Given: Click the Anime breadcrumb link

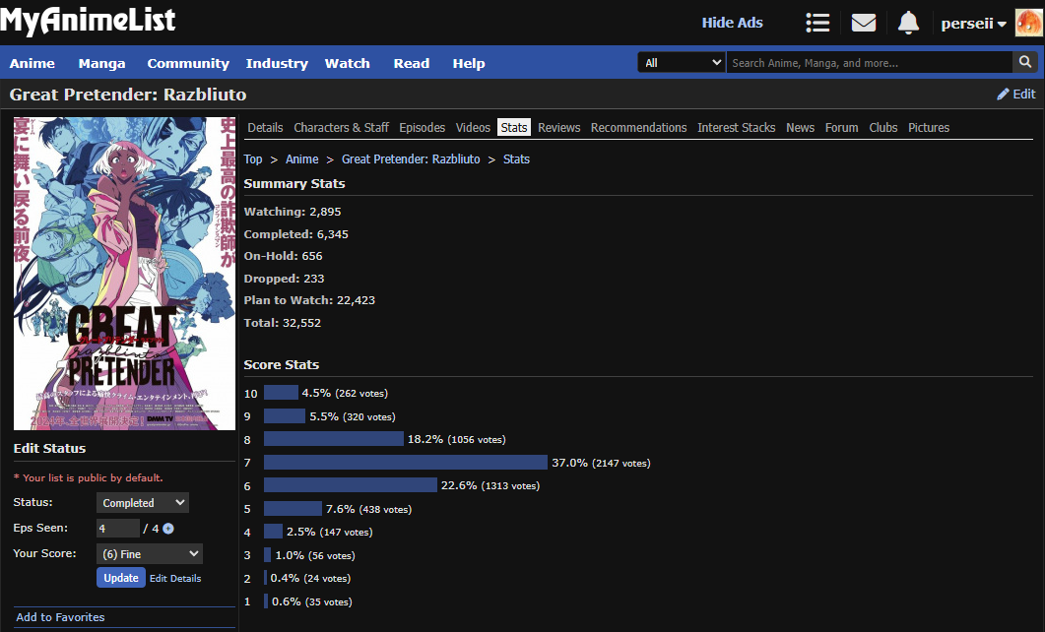Looking at the screenshot, I should [302, 159].
